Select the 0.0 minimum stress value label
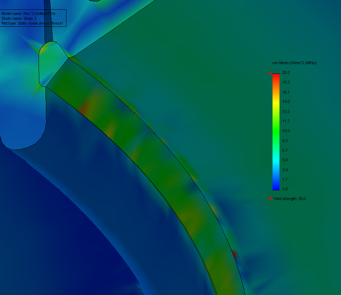The image size is (341, 295). point(285,189)
